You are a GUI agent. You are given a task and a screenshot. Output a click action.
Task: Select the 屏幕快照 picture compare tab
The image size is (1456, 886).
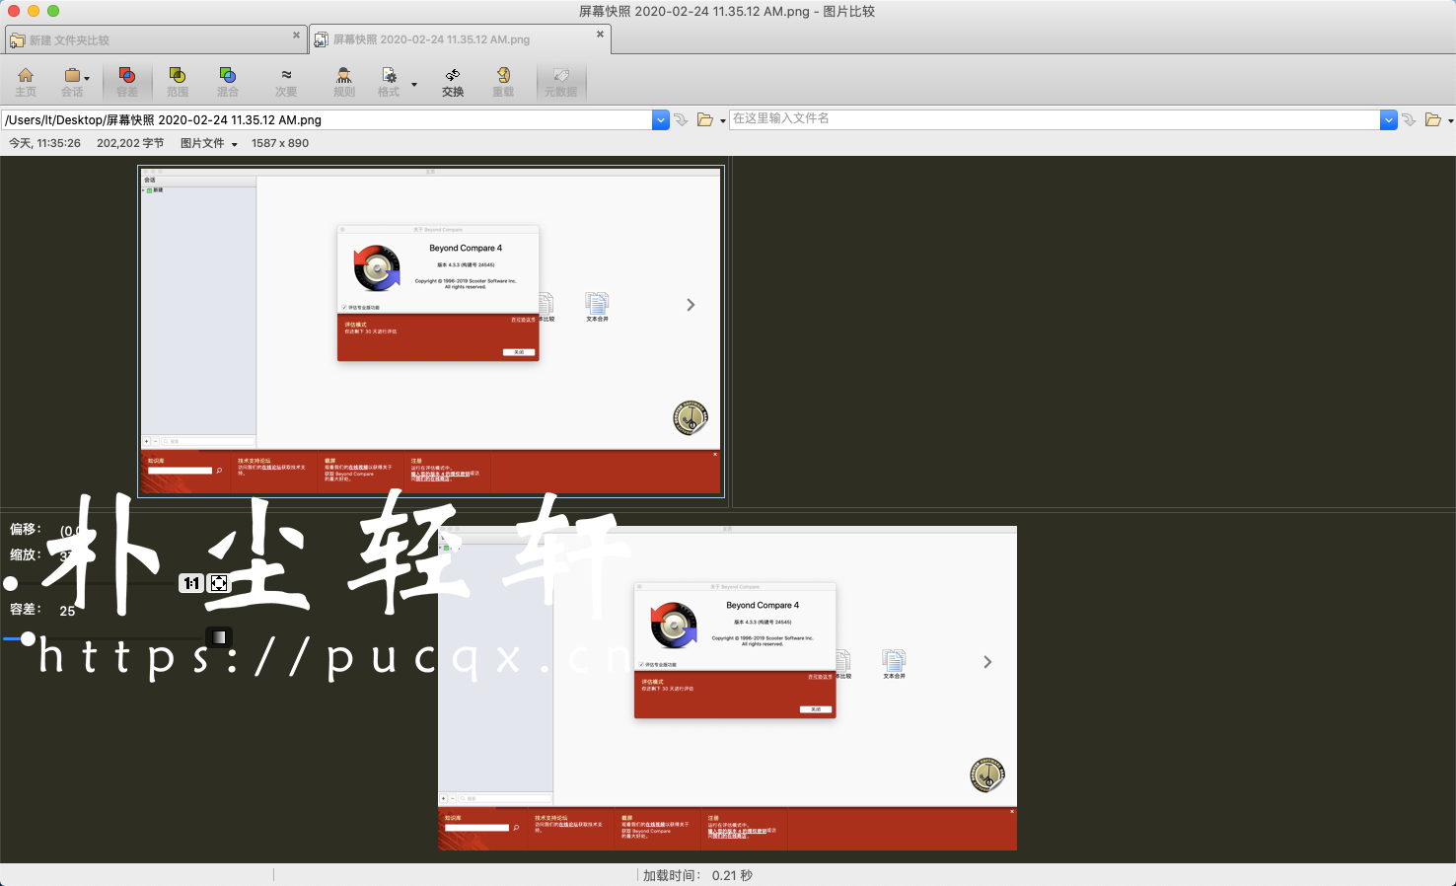460,39
